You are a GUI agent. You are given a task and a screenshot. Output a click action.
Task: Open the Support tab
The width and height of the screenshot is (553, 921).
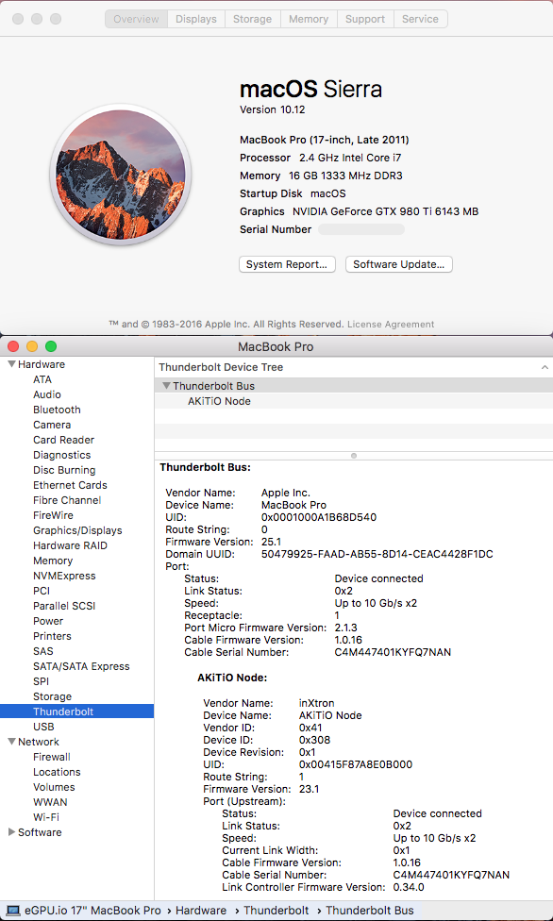click(x=365, y=19)
